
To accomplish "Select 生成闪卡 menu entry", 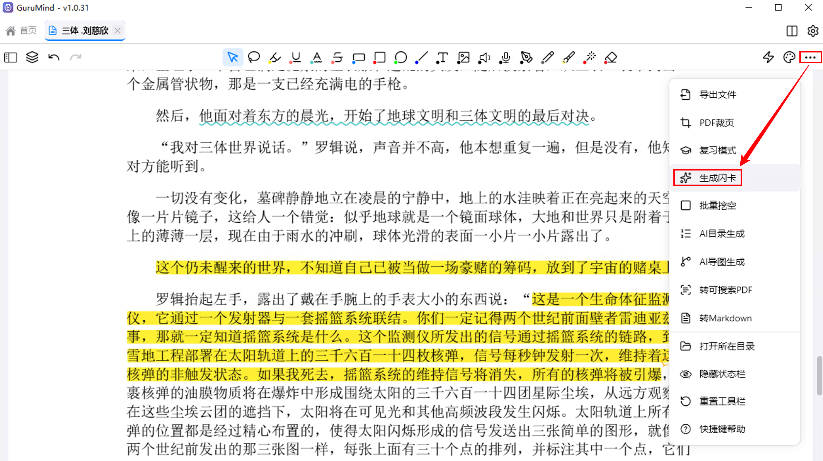I will coord(734,178).
